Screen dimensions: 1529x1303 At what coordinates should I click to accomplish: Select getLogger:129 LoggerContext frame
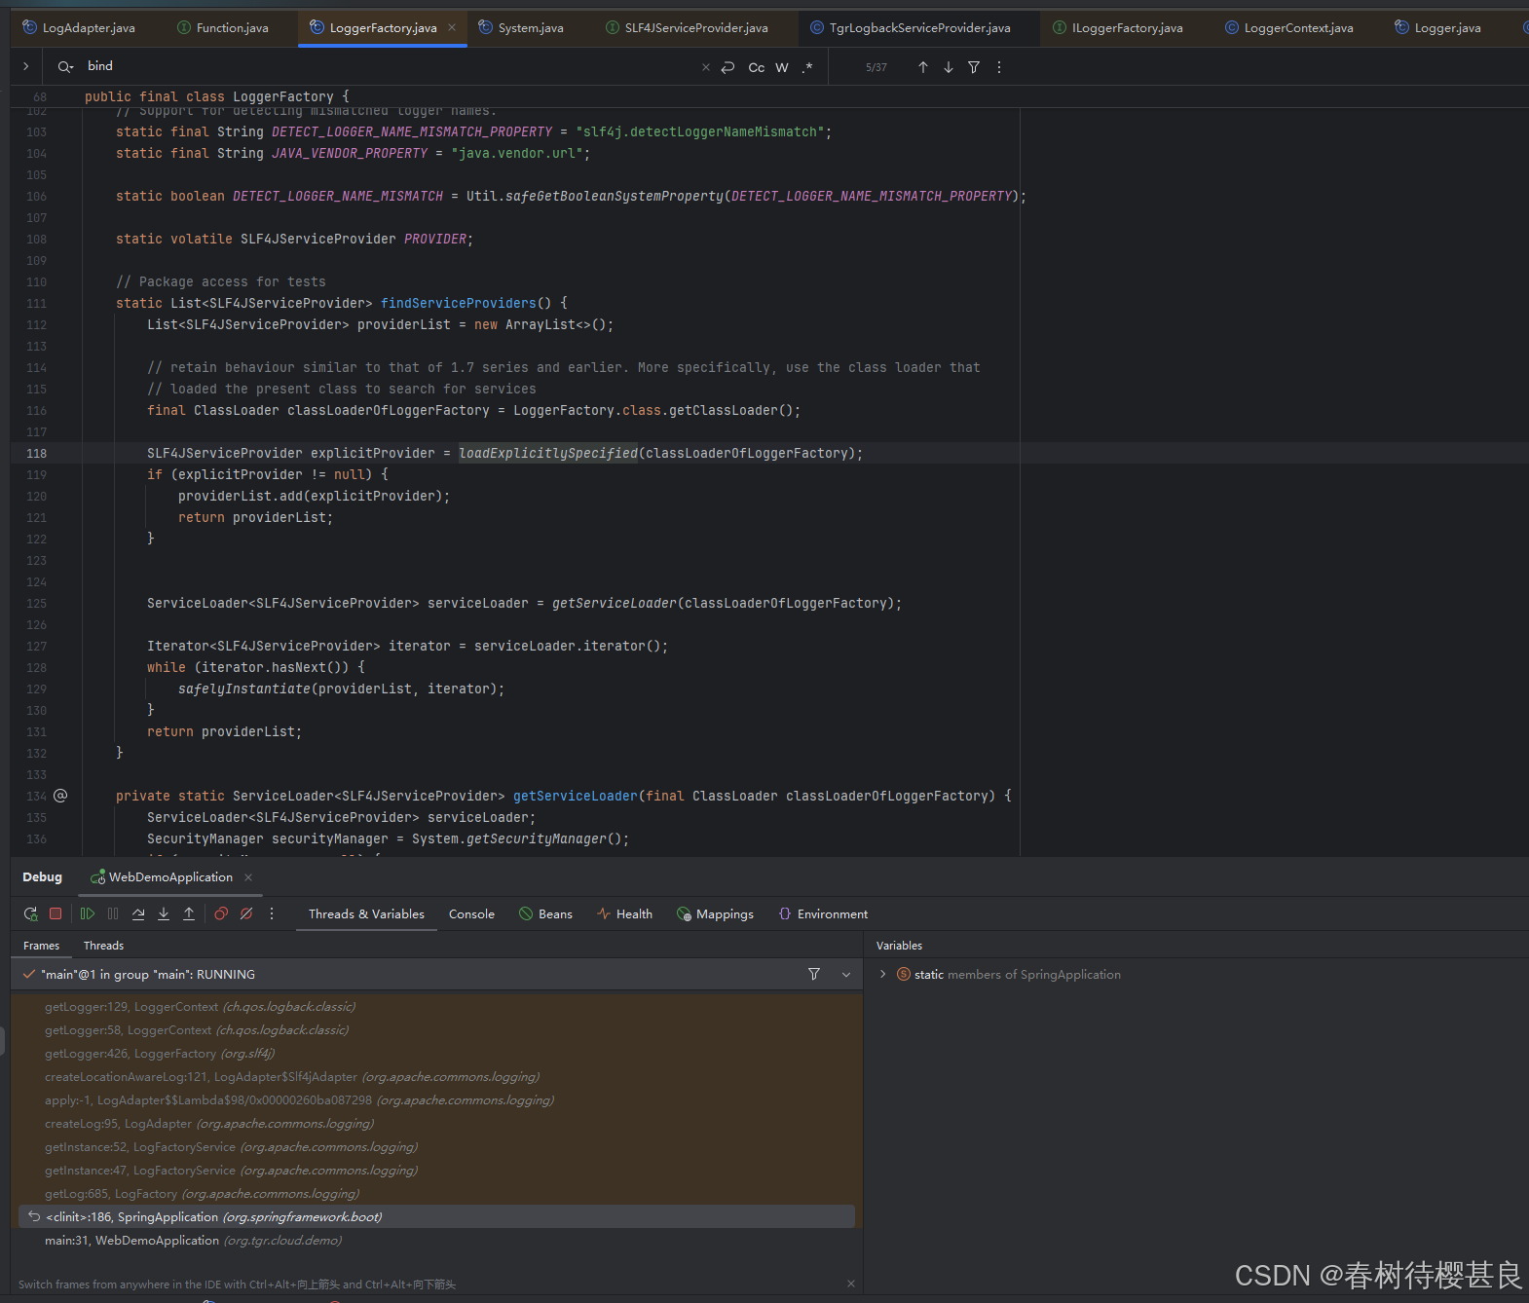click(x=436, y=1007)
